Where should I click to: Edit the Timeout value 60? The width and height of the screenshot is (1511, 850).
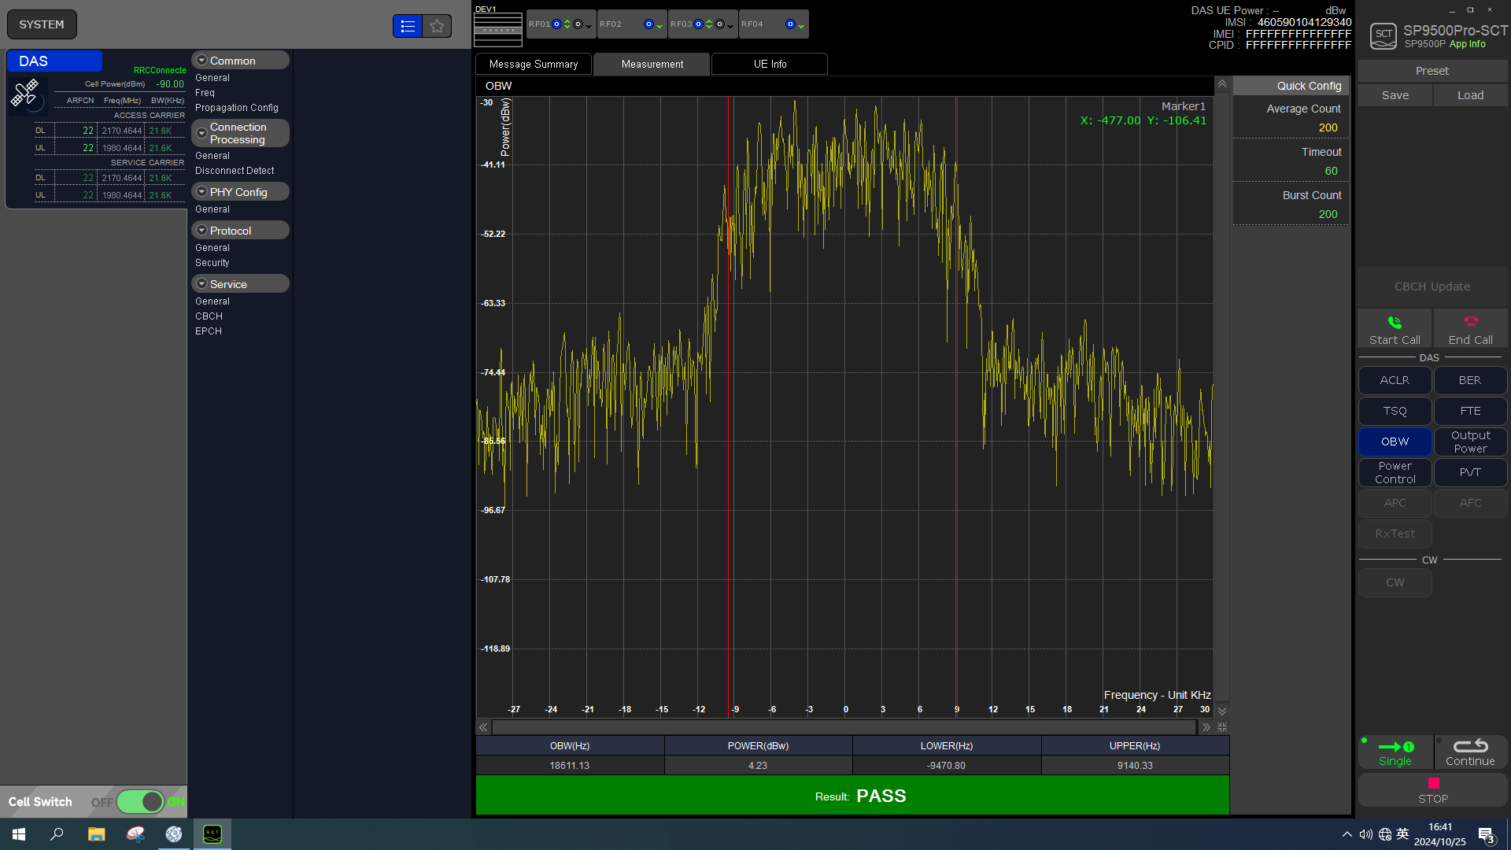[x=1331, y=171]
